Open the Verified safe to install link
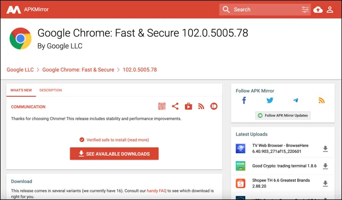 click(118, 140)
